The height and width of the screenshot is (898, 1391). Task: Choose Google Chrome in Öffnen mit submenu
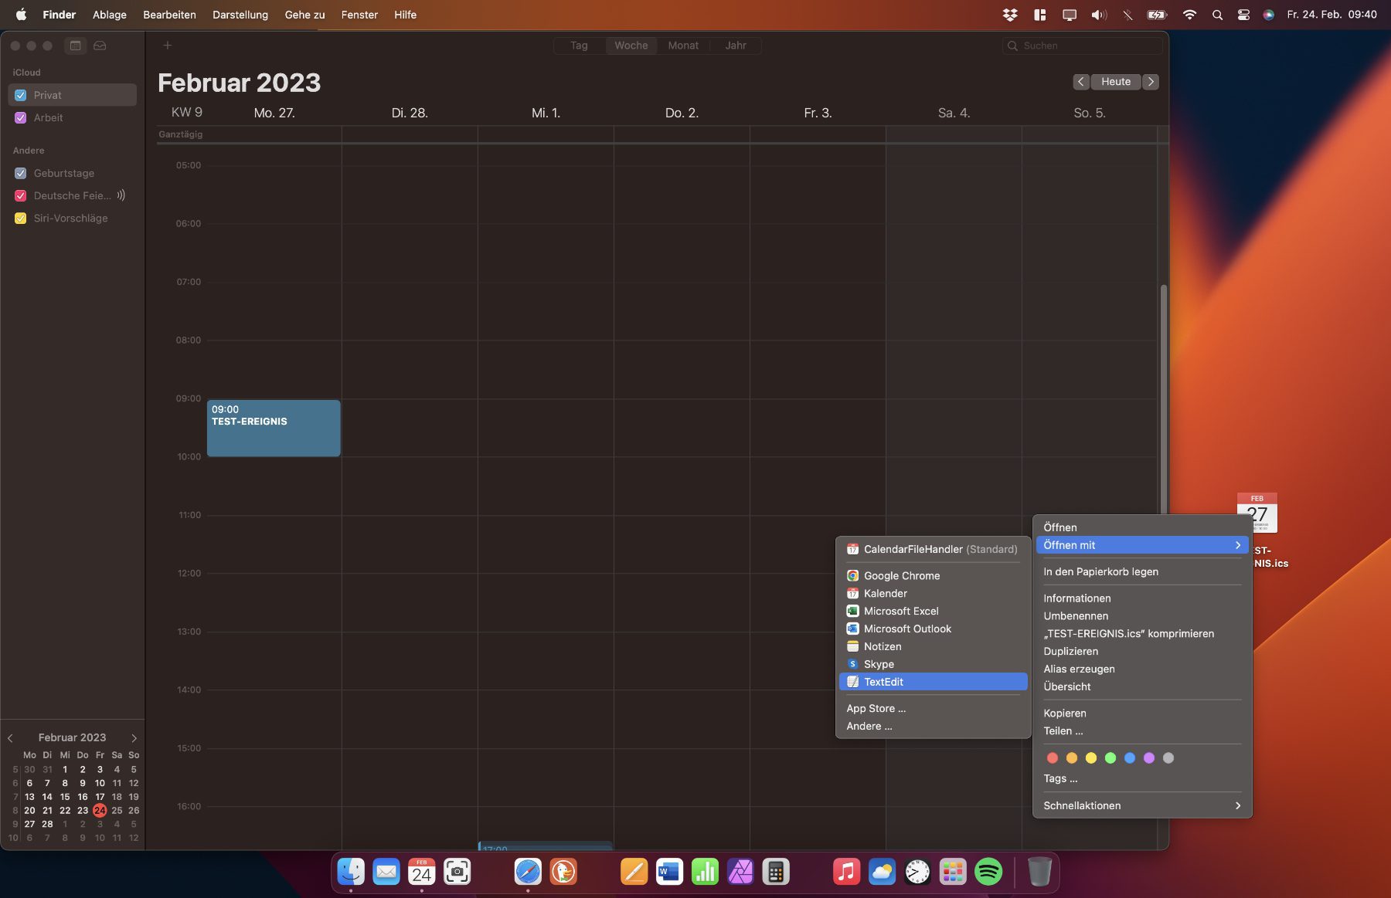(x=933, y=576)
